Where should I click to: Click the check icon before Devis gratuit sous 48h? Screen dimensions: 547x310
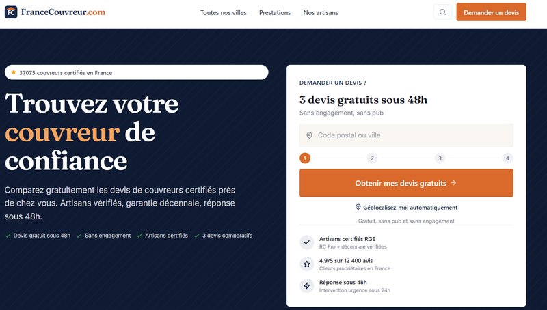(x=8, y=236)
